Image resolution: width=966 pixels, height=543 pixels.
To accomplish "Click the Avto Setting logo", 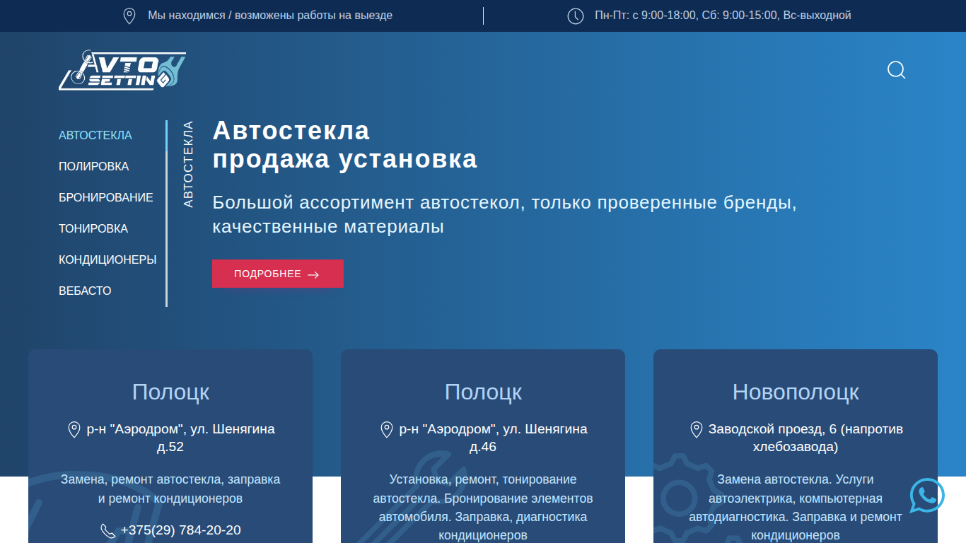I will 122,70.
